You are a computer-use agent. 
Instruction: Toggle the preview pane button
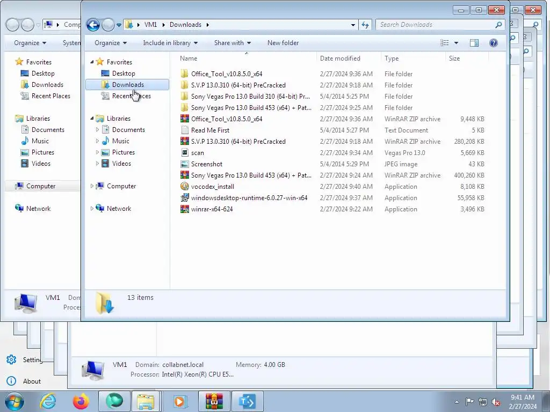coord(474,43)
